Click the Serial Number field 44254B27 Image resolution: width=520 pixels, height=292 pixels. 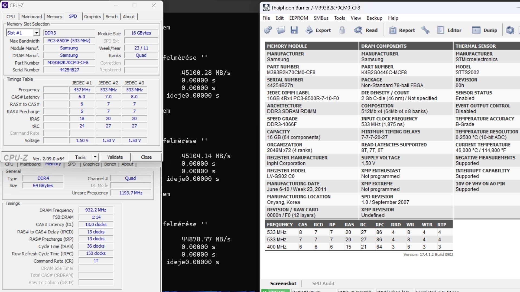click(x=69, y=70)
